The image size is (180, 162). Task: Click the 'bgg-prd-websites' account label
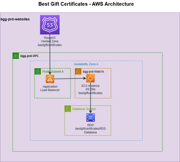[x=15, y=19]
